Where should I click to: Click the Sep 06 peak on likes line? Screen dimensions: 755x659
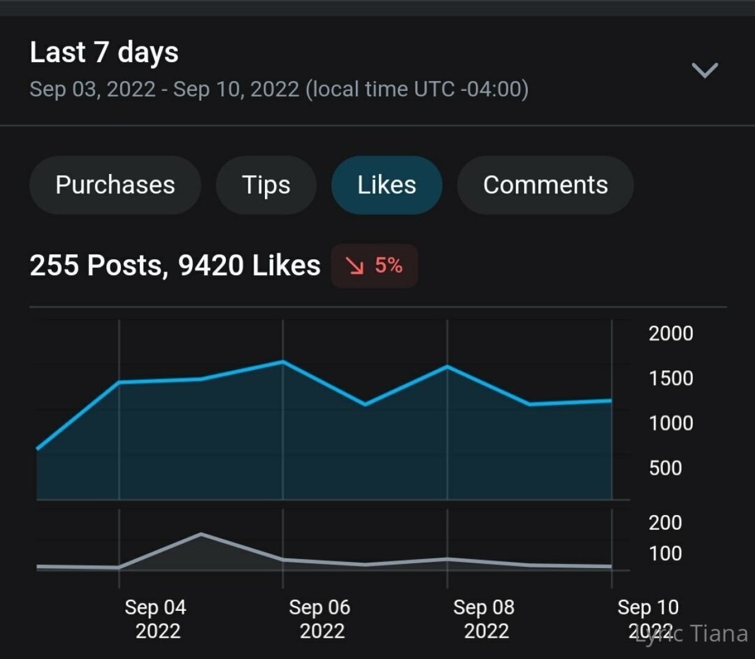pos(283,362)
